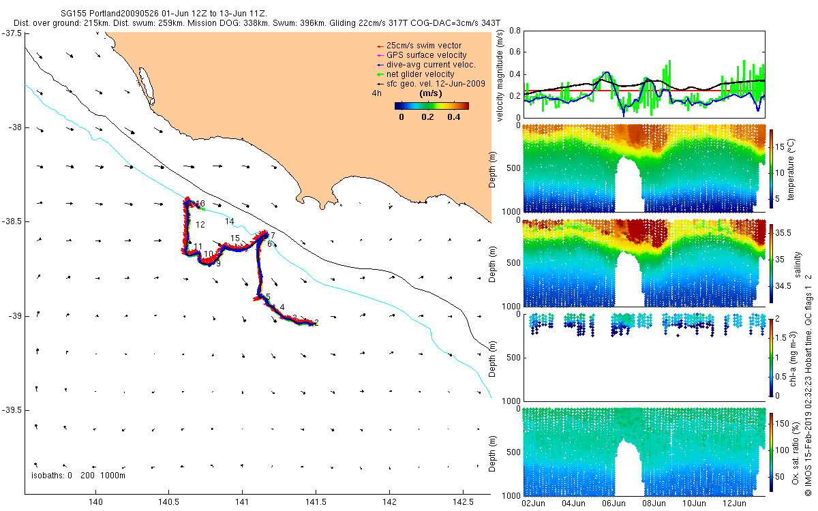818x511 pixels.
Task: Click the 'isobaths: 0 200 1000m' label
Action: click(79, 476)
